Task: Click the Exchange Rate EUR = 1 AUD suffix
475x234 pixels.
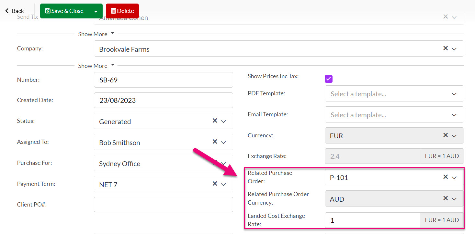Action: [442, 156]
